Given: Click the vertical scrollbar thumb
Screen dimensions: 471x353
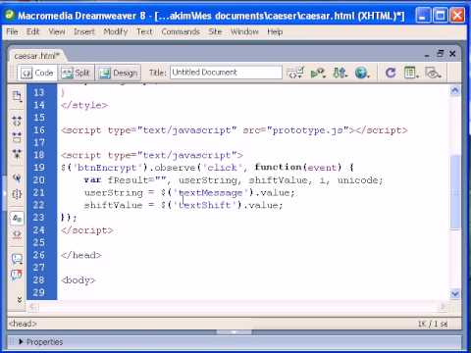Looking at the screenshot, I should click(454, 193).
